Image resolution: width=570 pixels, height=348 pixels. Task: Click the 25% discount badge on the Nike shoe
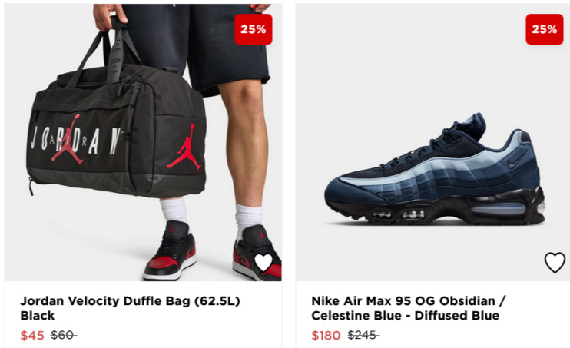point(544,29)
